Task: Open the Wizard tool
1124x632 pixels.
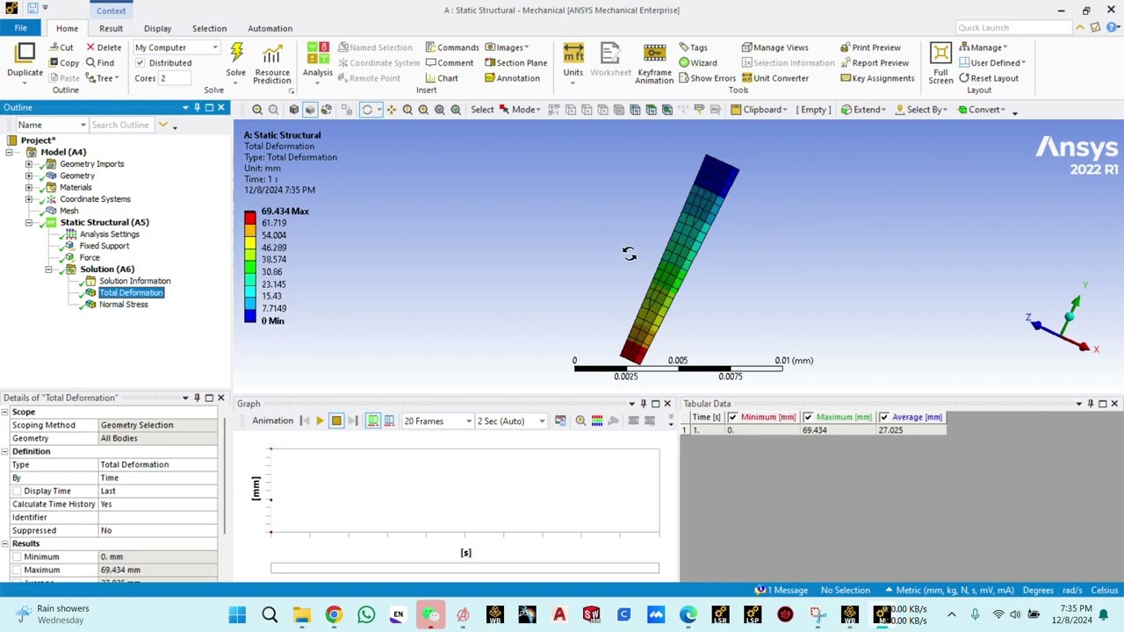Action: 697,62
